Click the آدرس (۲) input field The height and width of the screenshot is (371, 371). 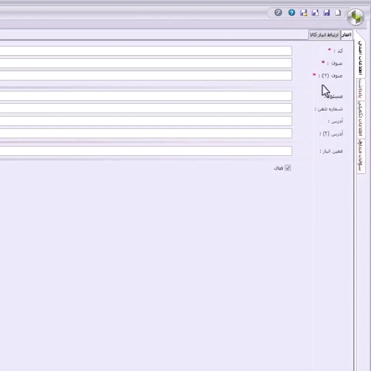(146, 133)
